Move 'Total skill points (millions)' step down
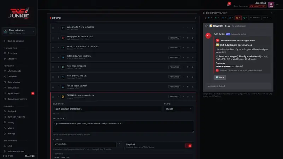 tap(192, 57)
